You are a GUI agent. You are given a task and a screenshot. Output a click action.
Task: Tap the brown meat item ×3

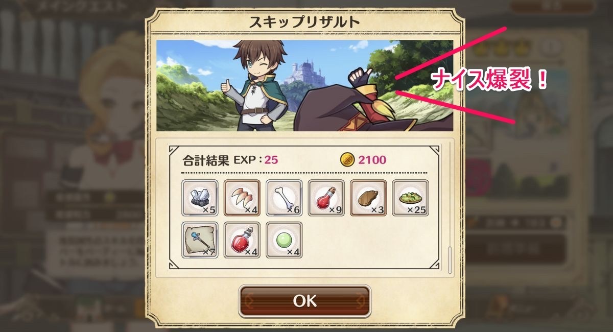[x=368, y=198]
